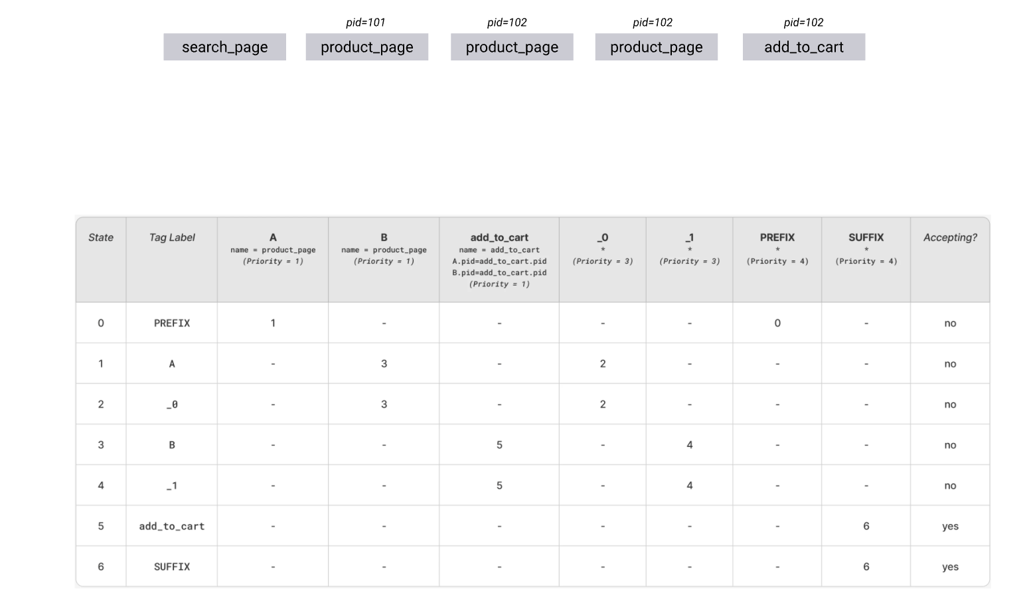
Task: Click State column number 0
Action: click(x=101, y=323)
